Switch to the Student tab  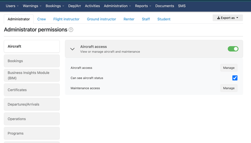point(164,19)
